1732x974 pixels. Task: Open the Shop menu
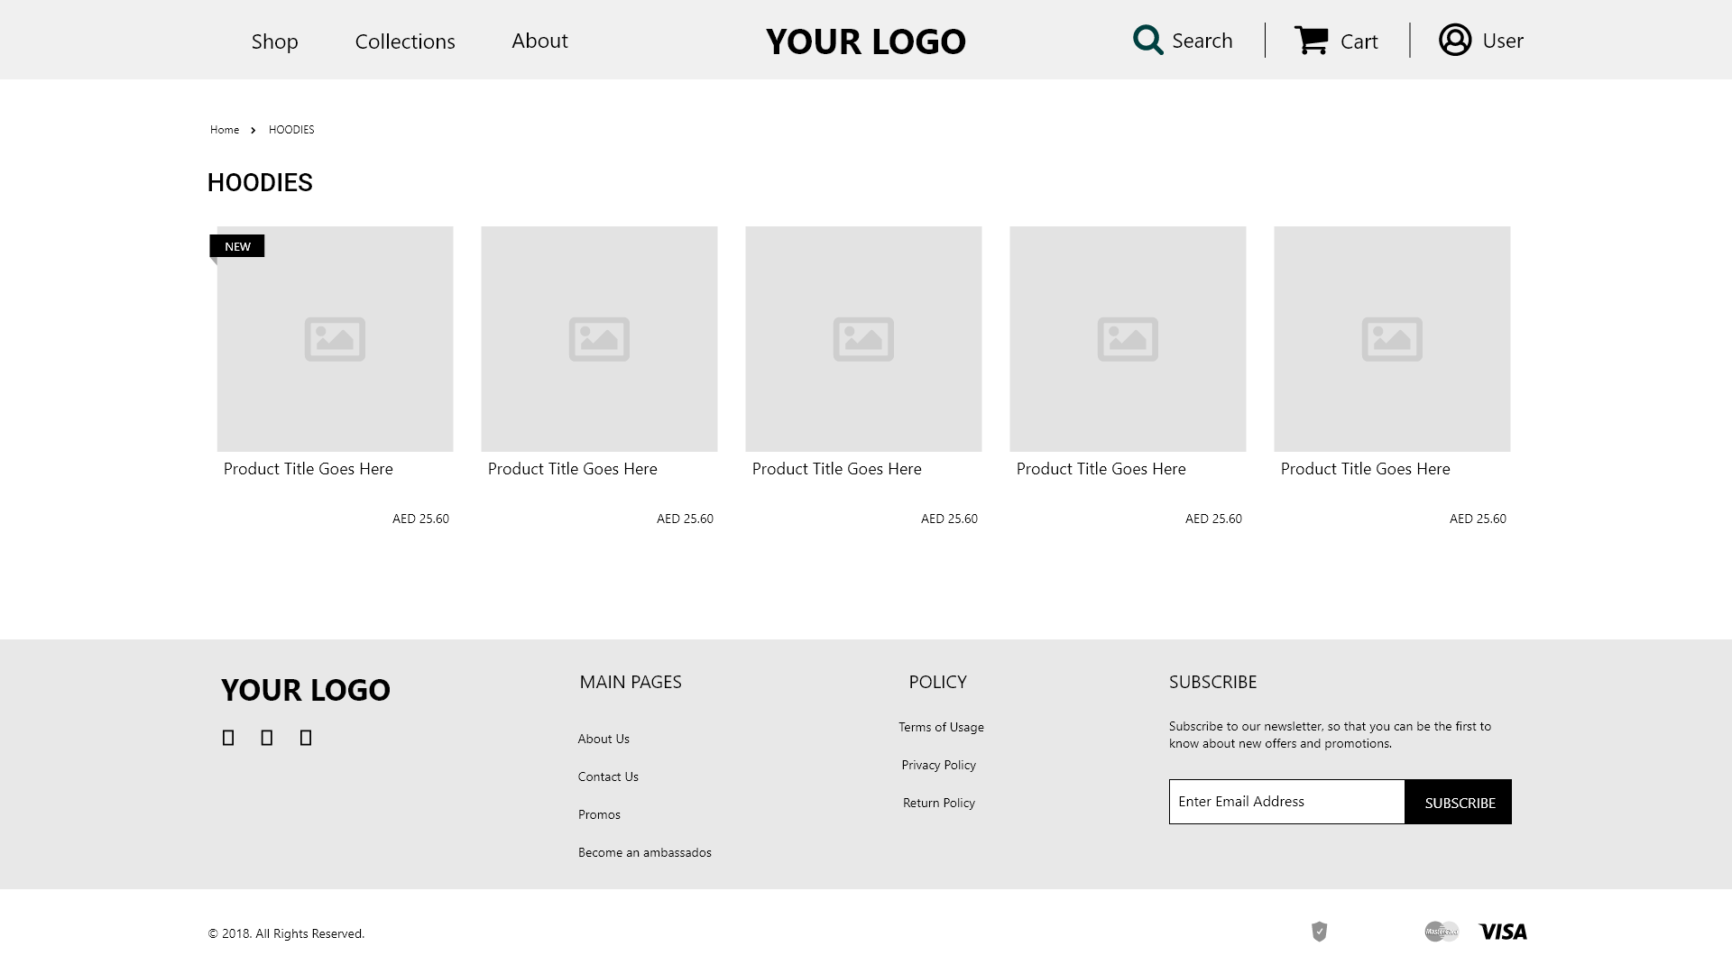pyautogui.click(x=274, y=41)
